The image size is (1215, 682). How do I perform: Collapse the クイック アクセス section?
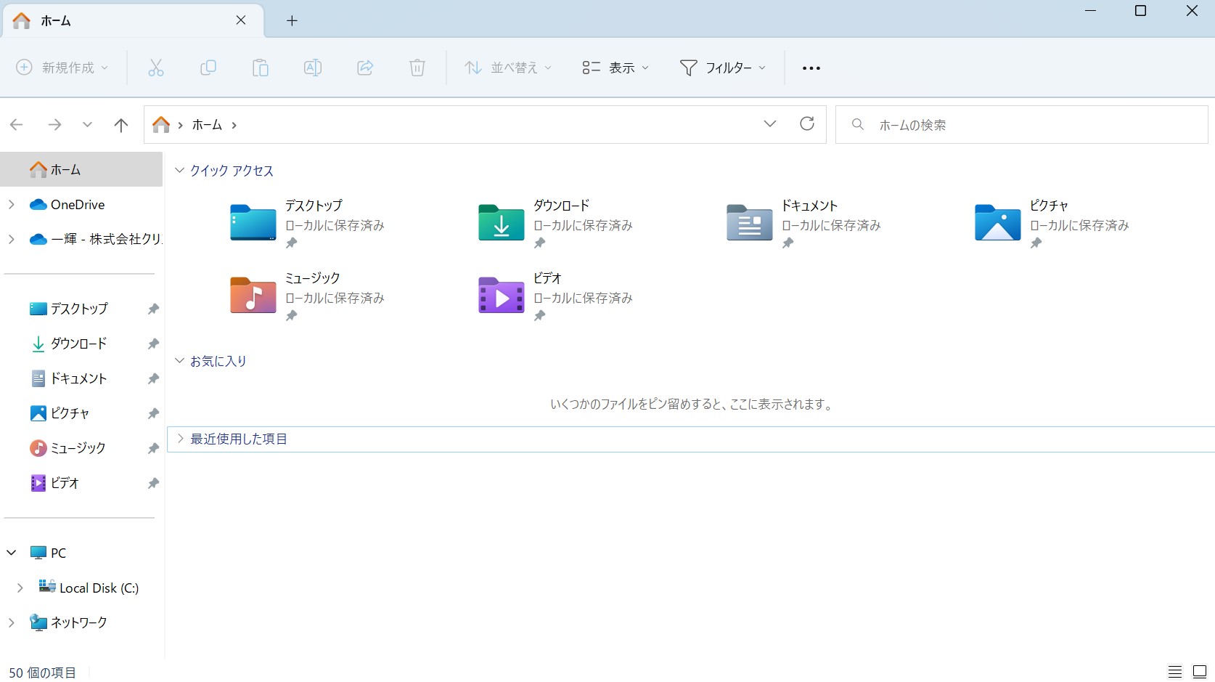[x=180, y=171]
